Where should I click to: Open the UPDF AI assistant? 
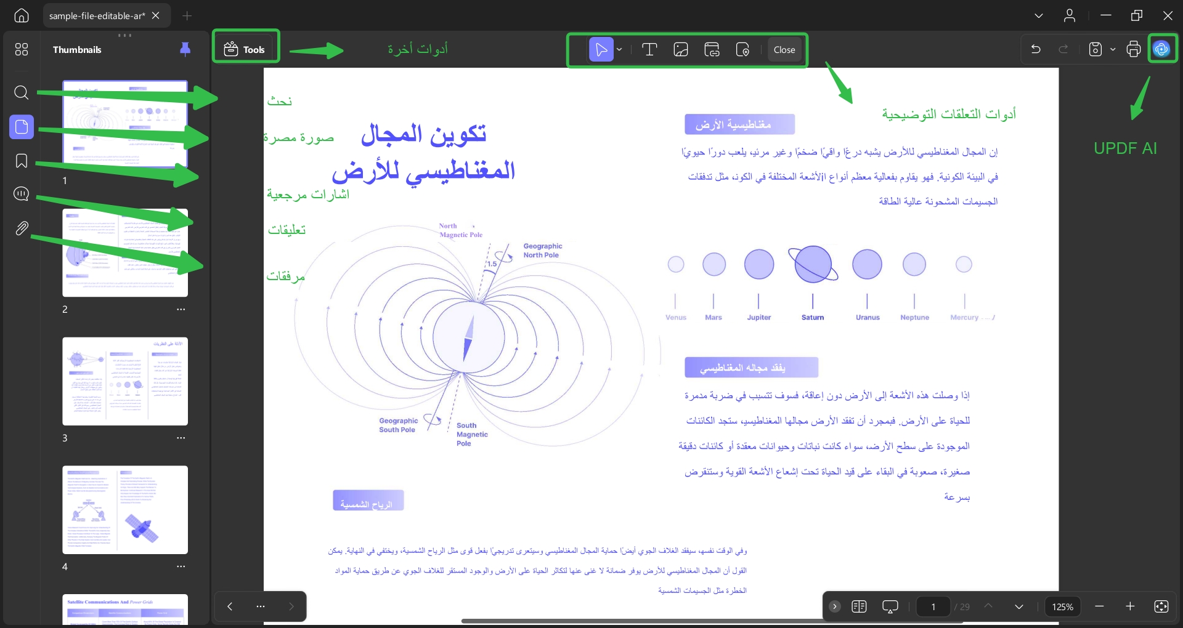pyautogui.click(x=1163, y=49)
